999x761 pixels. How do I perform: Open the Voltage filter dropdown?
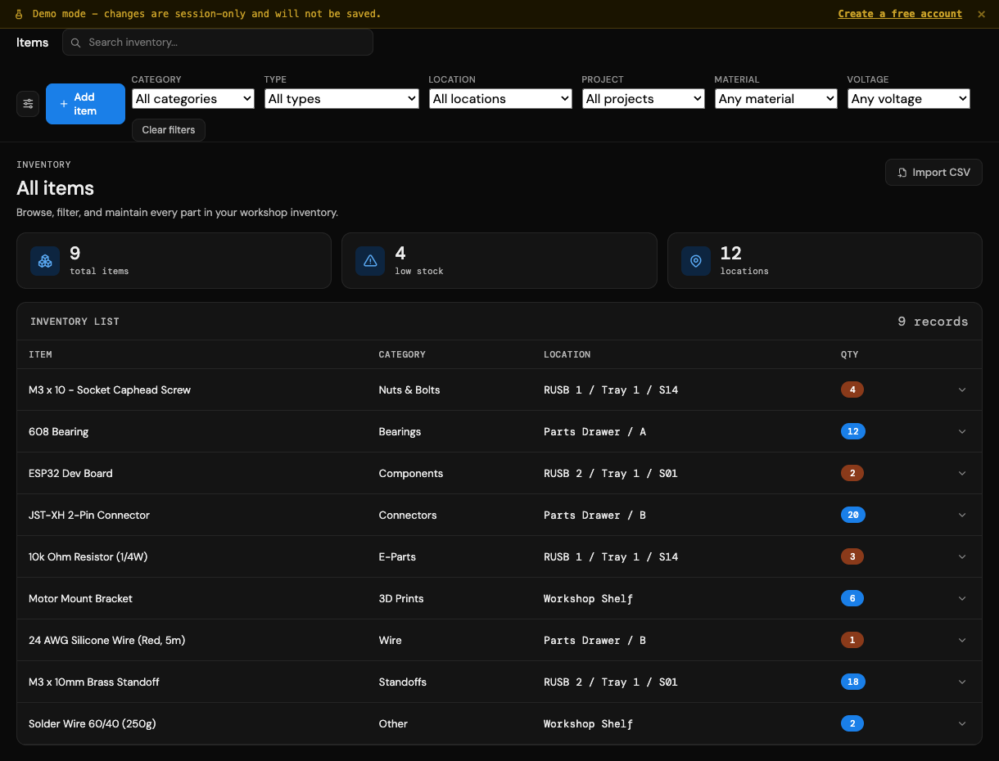tap(909, 99)
